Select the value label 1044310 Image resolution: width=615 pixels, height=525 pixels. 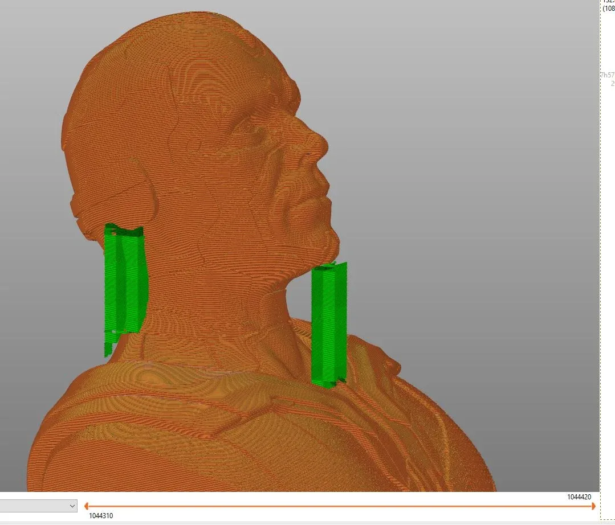tap(101, 515)
